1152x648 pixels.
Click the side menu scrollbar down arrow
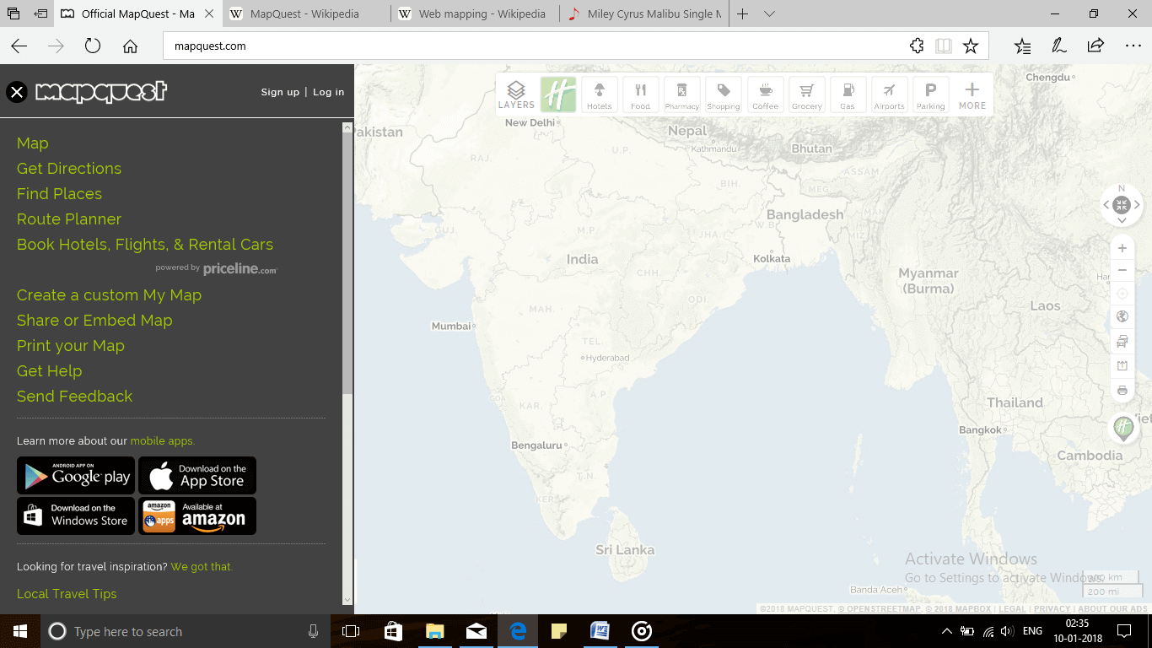pyautogui.click(x=347, y=600)
